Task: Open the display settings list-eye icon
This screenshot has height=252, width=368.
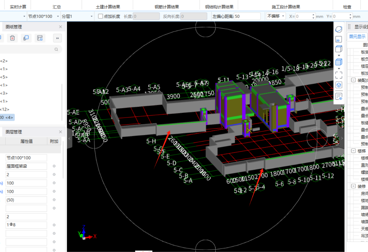Action: 339,96
